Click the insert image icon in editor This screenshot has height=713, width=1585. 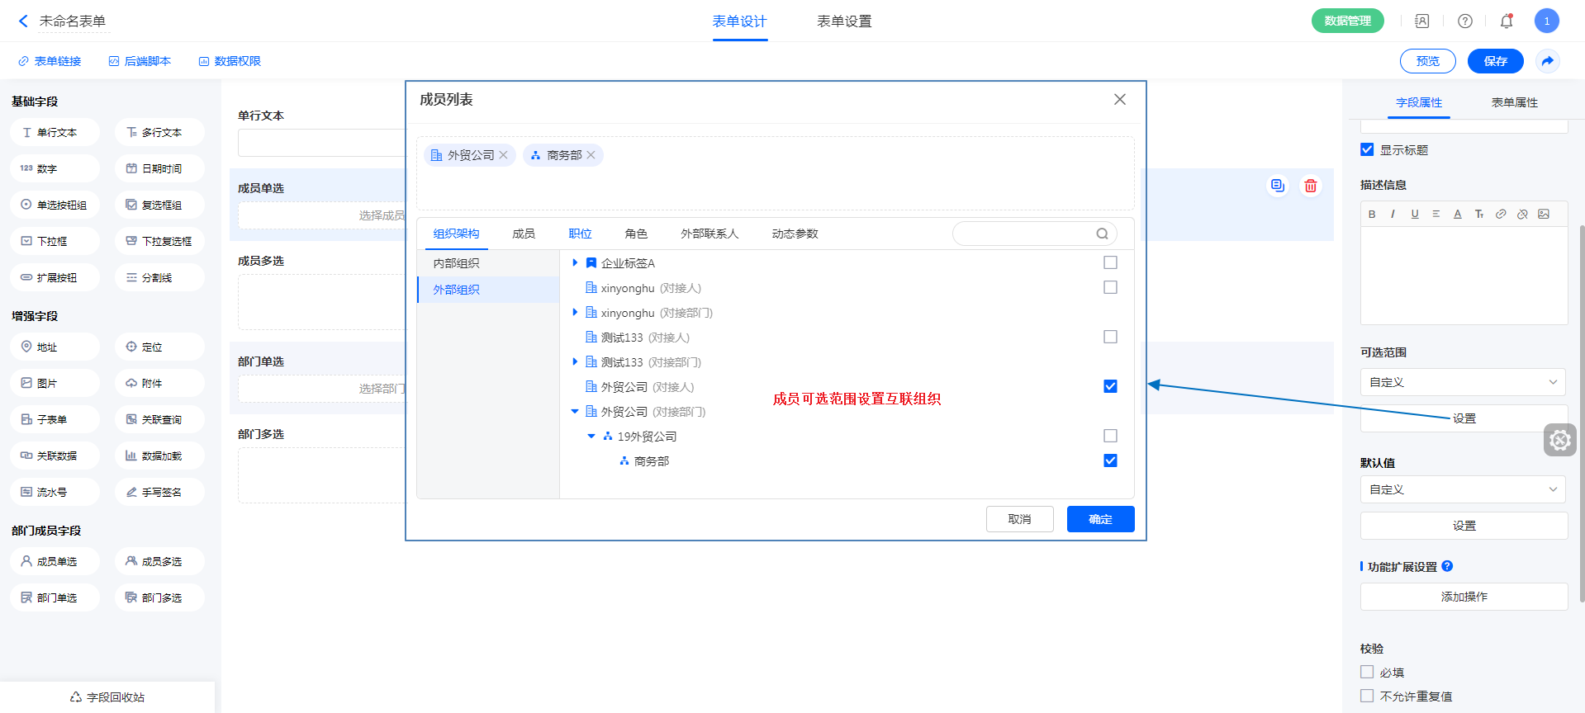pyautogui.click(x=1544, y=215)
